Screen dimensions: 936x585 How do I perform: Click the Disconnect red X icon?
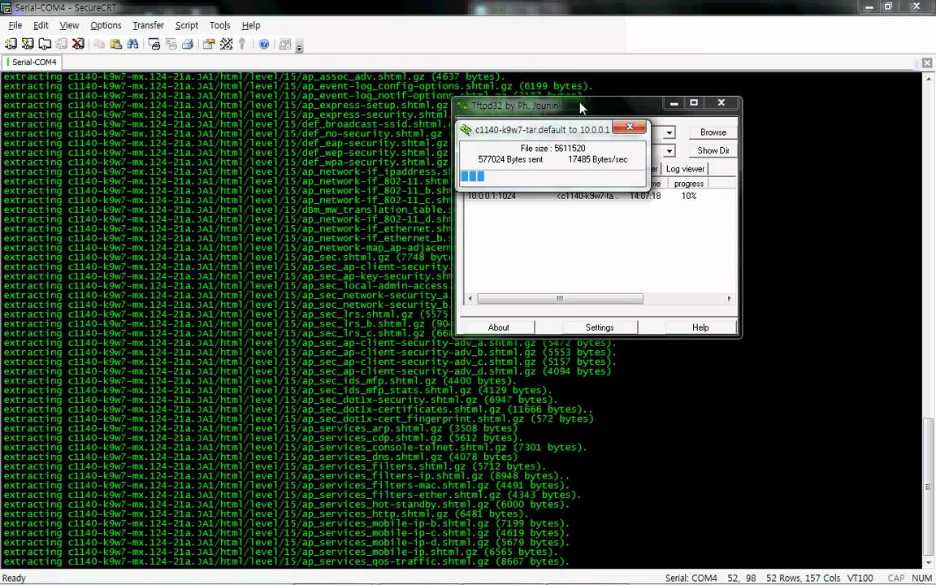point(78,44)
